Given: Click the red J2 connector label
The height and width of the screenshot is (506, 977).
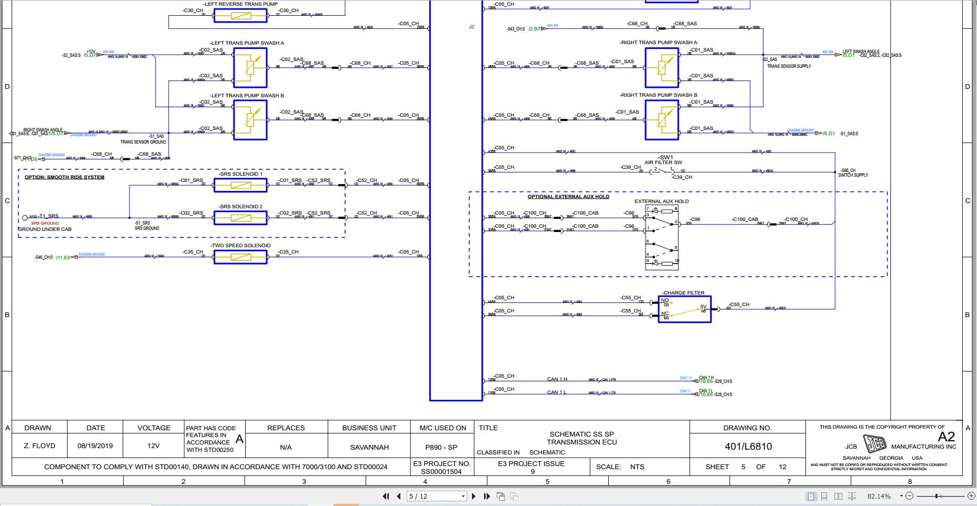Looking at the screenshot, I should pos(471,27).
